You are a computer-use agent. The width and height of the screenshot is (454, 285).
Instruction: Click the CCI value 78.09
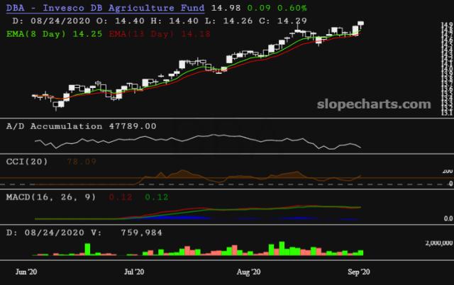(x=82, y=162)
